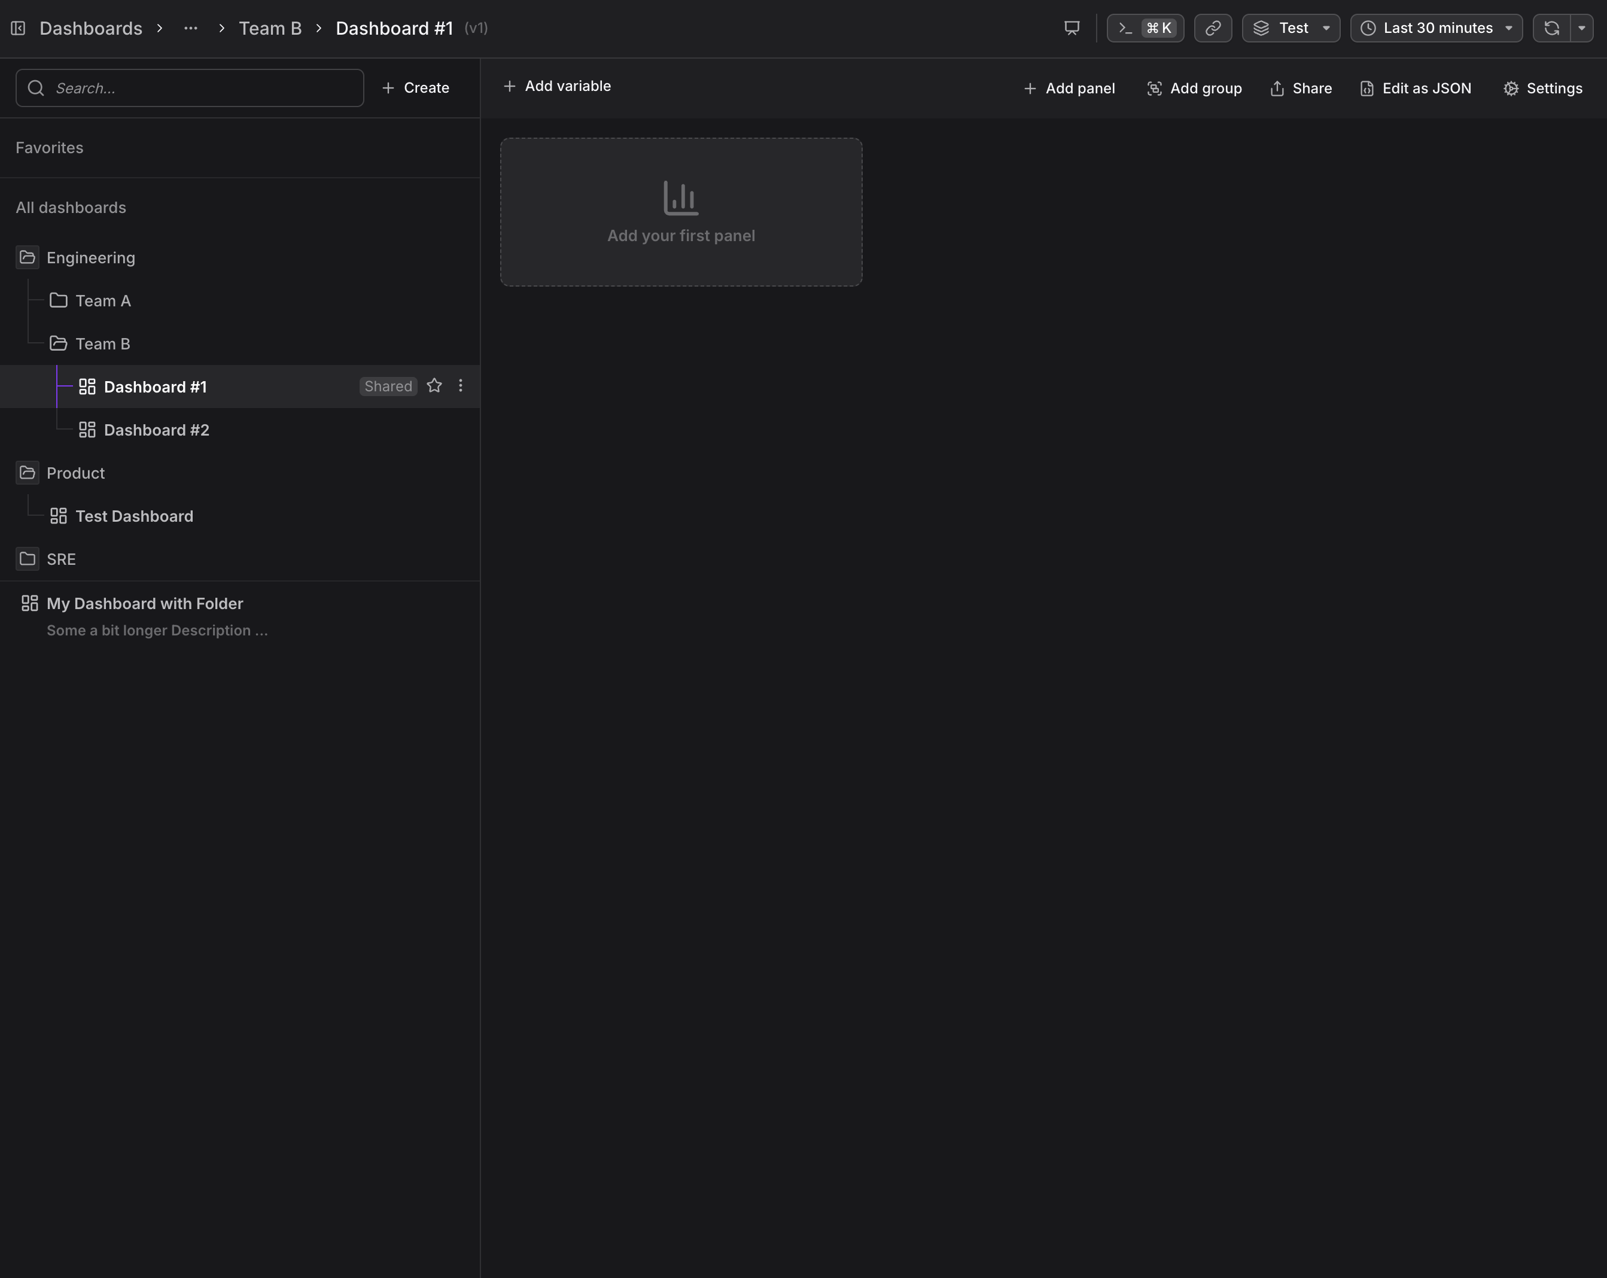The height and width of the screenshot is (1278, 1607).
Task: Select Dashboard #2 in tree
Action: (x=157, y=430)
